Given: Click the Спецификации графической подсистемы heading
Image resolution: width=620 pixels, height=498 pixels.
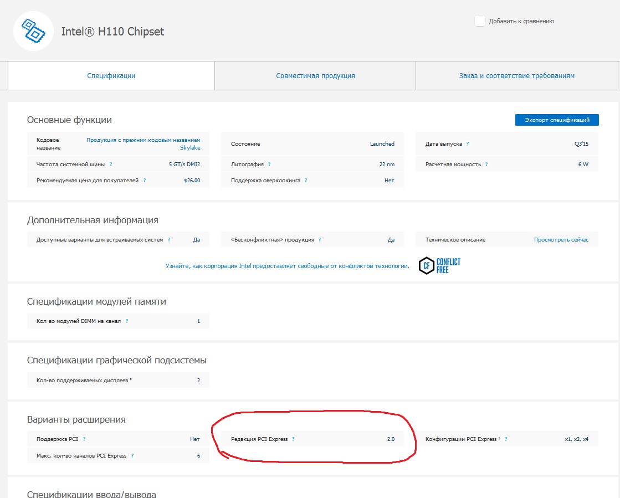Looking at the screenshot, I should point(117,361).
